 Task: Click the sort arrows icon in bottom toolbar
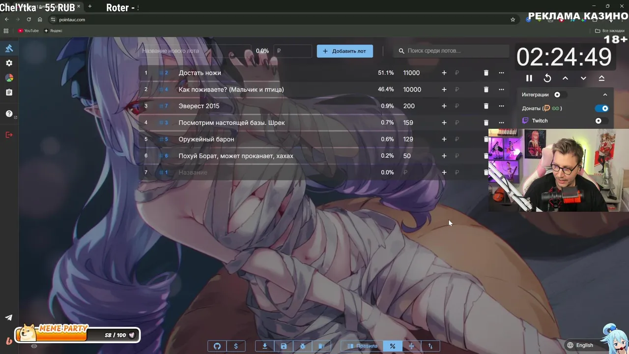(430, 346)
